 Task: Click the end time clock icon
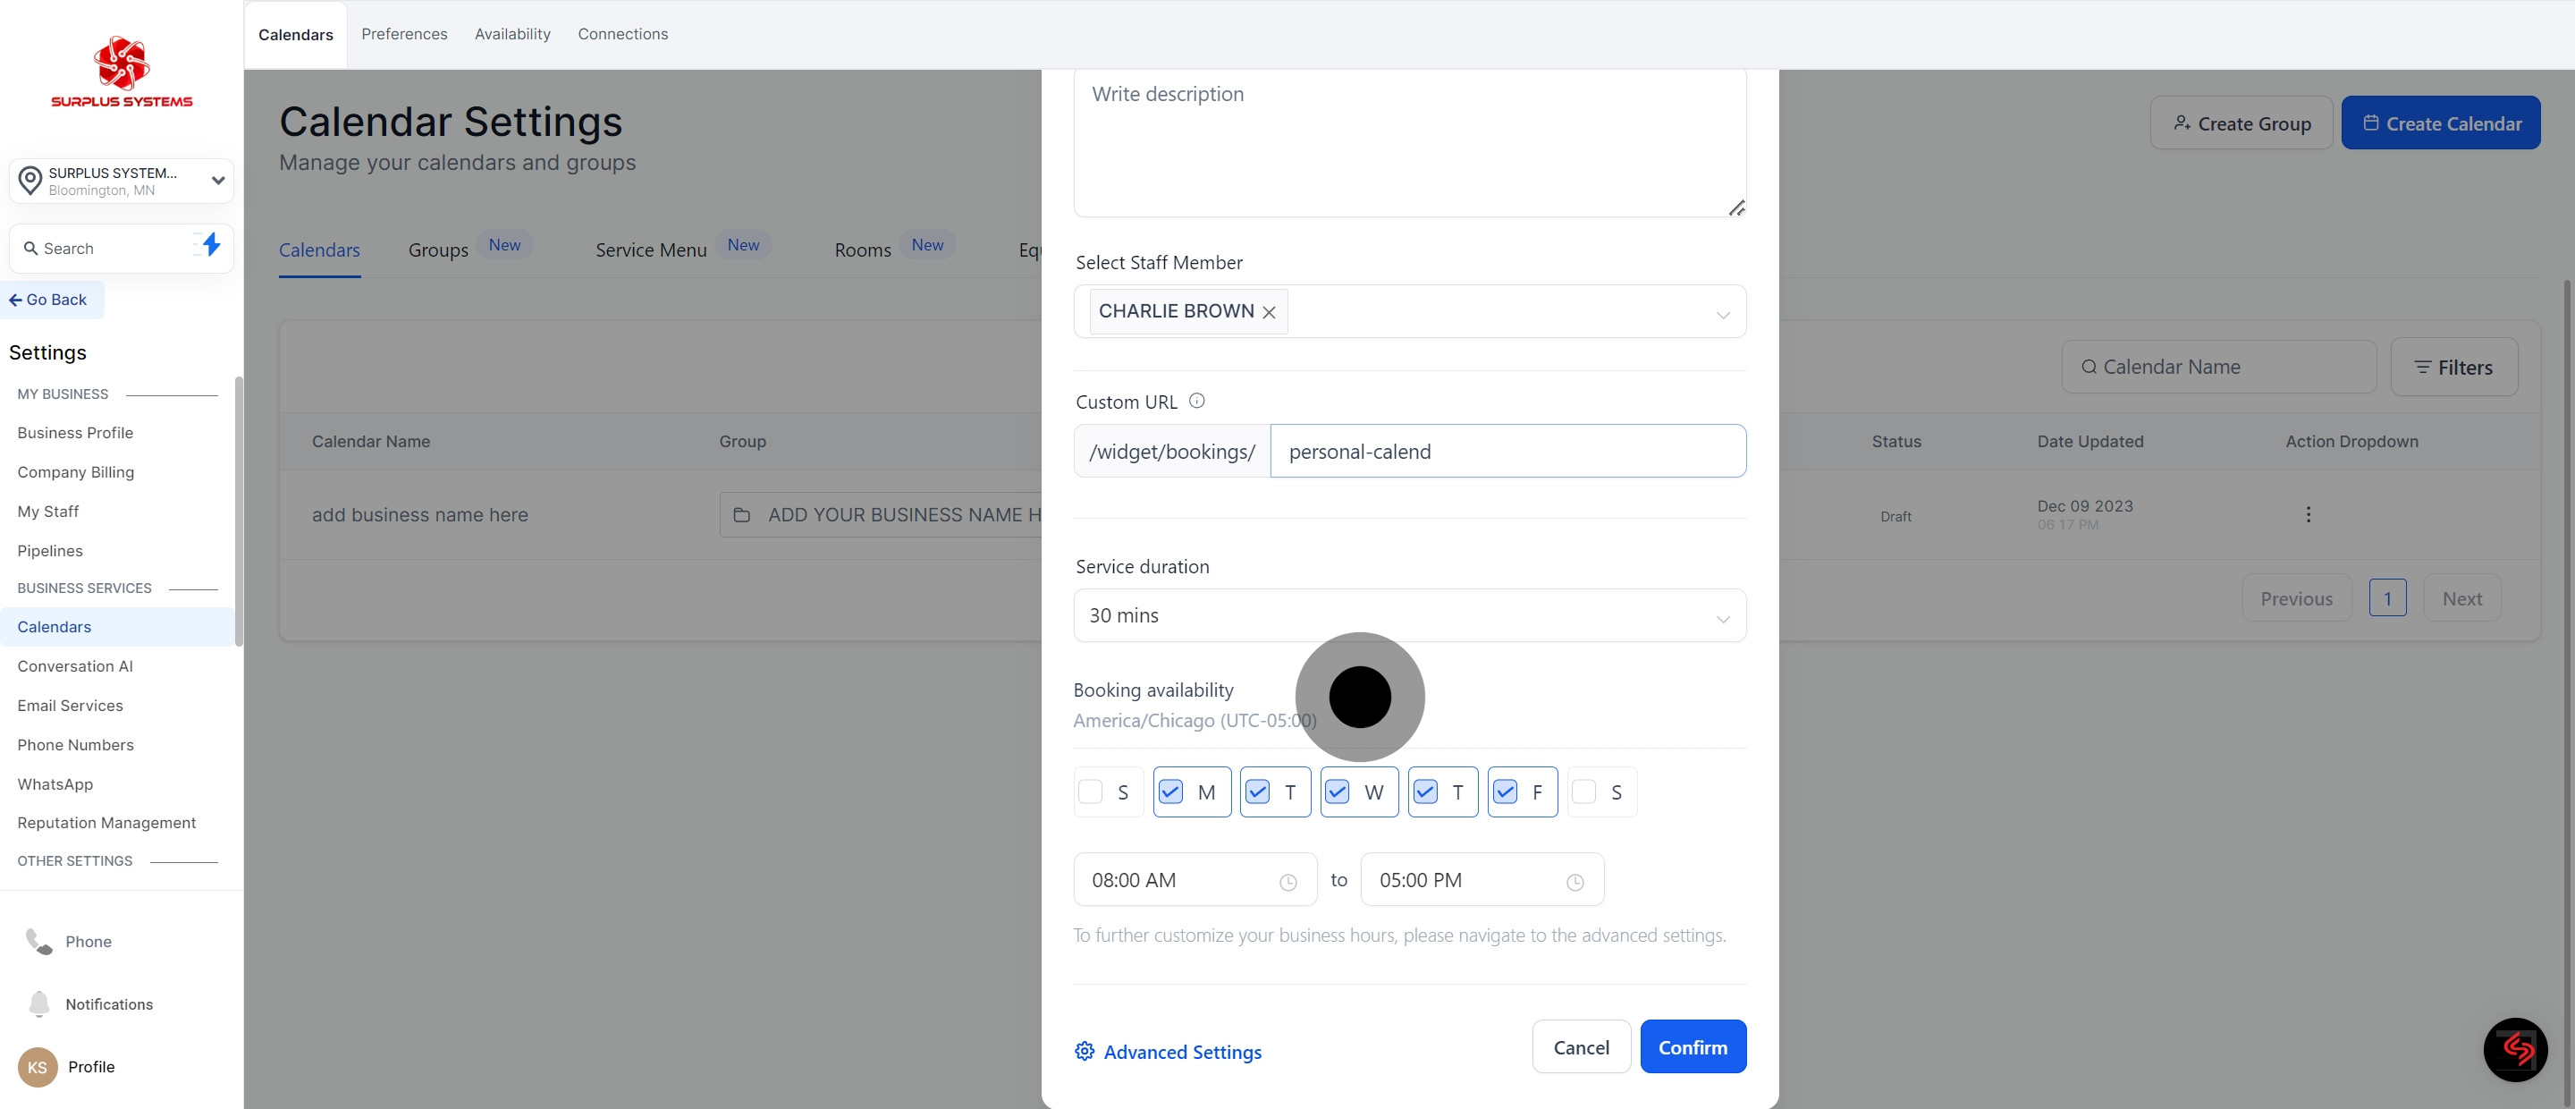coord(1575,882)
